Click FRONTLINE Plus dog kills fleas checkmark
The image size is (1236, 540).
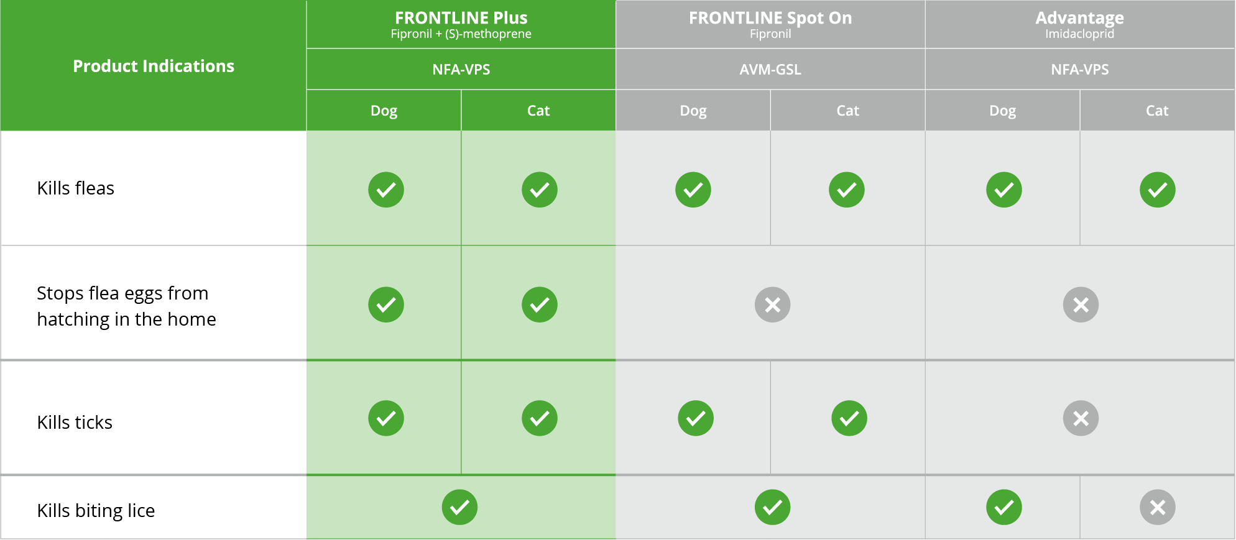(x=385, y=190)
